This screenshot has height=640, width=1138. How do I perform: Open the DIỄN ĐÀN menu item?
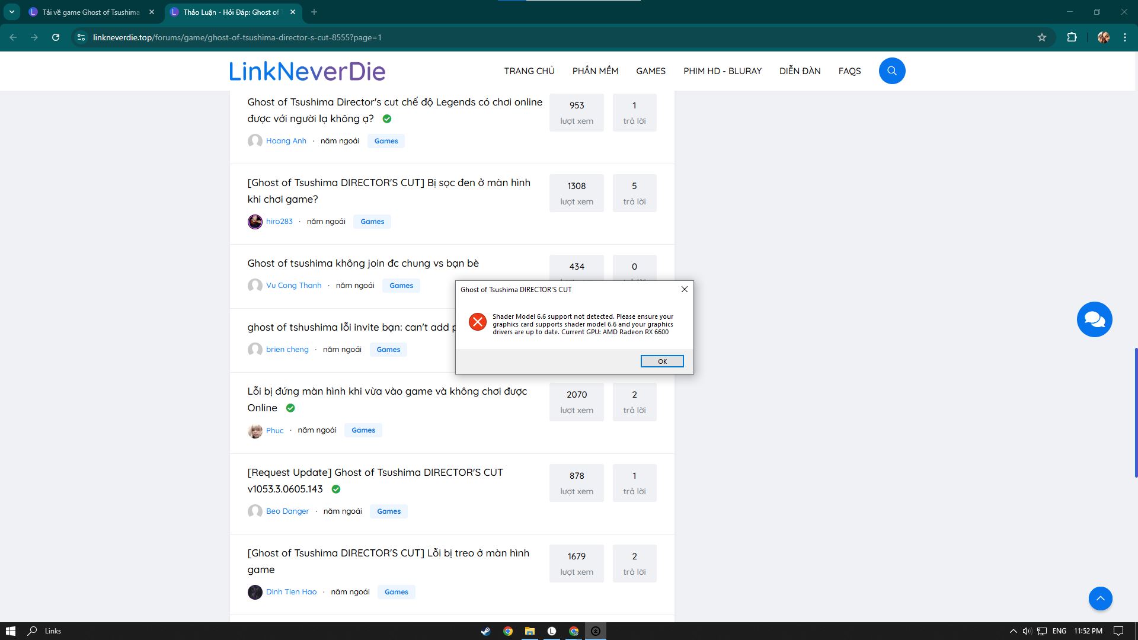[x=800, y=71]
